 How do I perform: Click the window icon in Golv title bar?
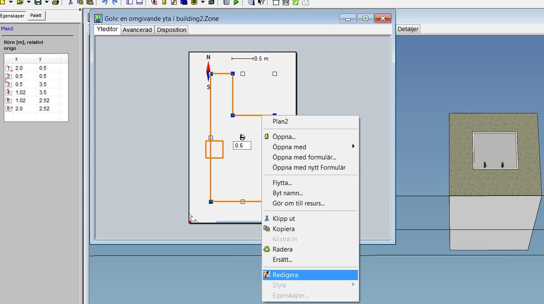click(98, 19)
